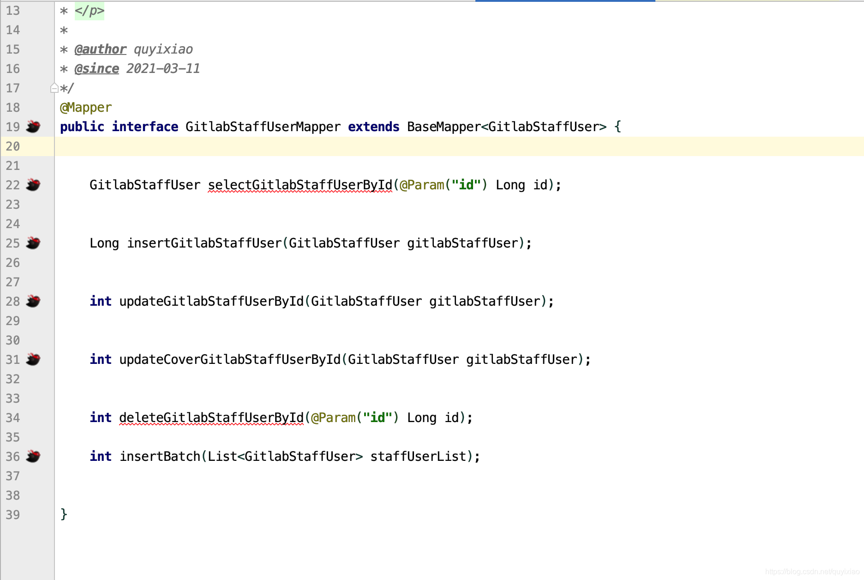Click the 'interface' keyword on line 19
864x580 pixels.
point(145,127)
